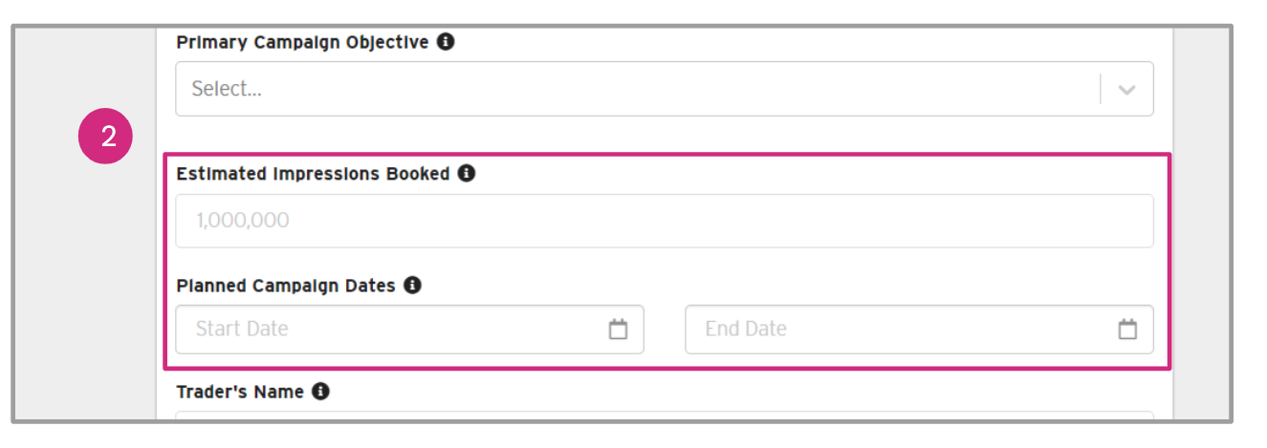Open the Start Date calendar icon
This screenshot has width=1267, height=448.
coord(619,330)
